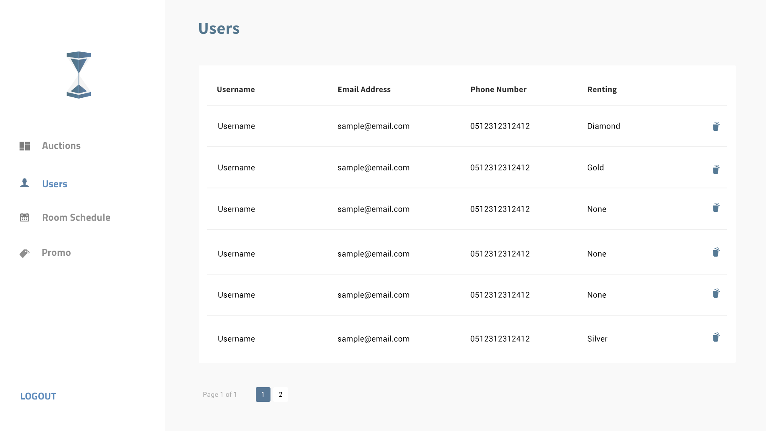Delete the user with Diamond renting

(x=716, y=127)
